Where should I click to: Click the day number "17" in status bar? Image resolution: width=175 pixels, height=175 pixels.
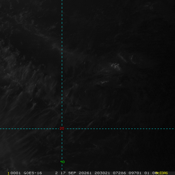click(x=63, y=173)
